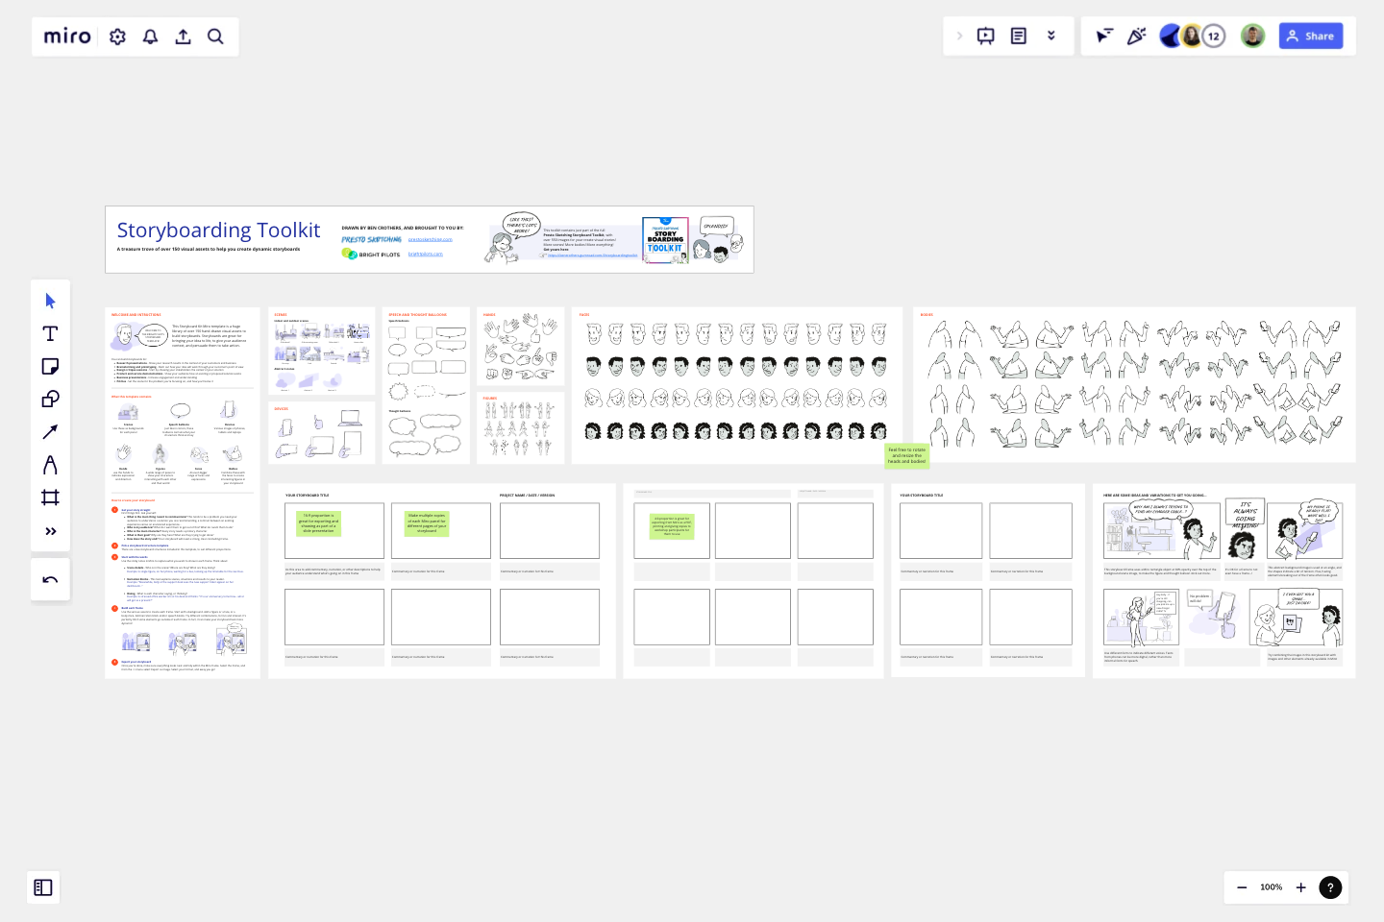Image resolution: width=1384 pixels, height=922 pixels.
Task: Select the green sticky note about resizing heads
Action: click(x=907, y=456)
